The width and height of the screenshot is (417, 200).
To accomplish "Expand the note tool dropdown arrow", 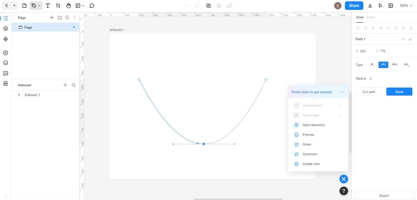I will click(83, 6).
